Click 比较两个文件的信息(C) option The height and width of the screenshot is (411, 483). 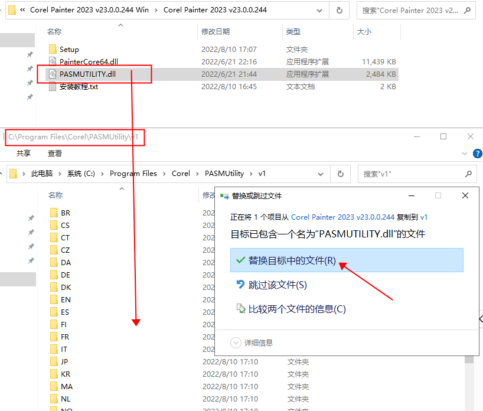297,309
